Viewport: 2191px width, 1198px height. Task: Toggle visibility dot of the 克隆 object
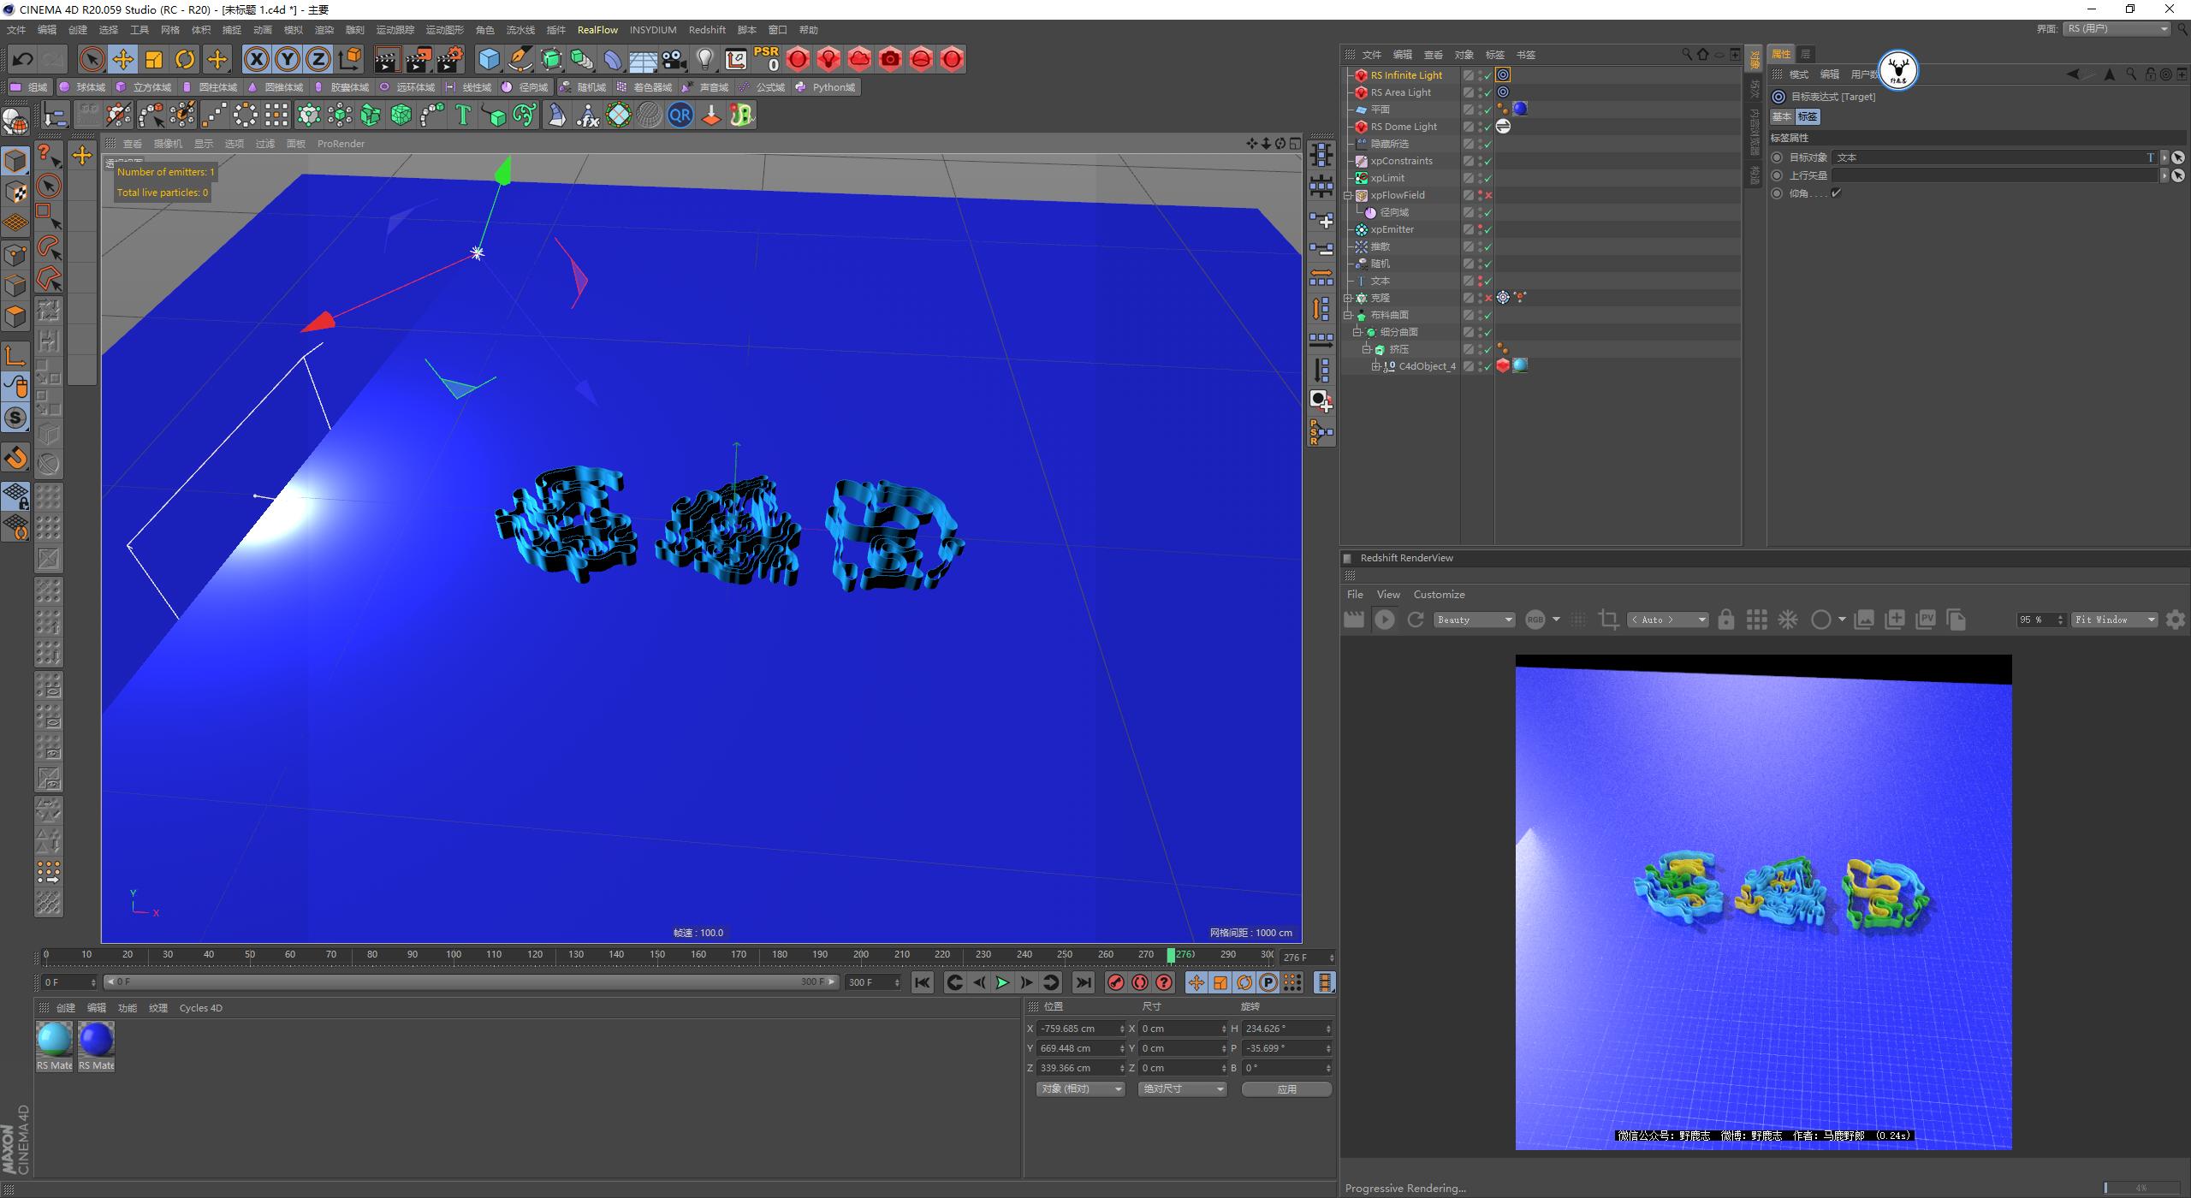[1479, 294]
